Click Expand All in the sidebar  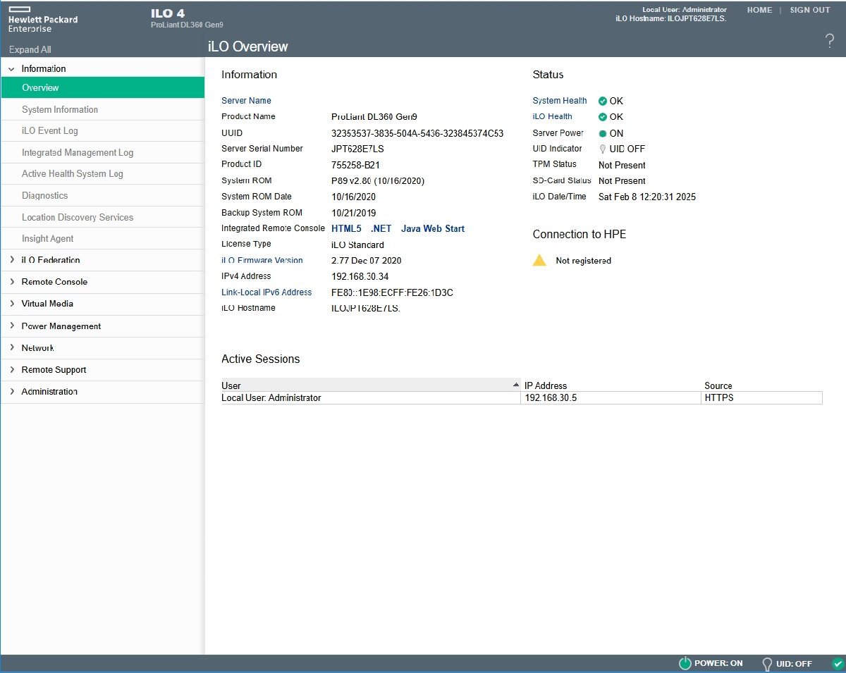30,49
